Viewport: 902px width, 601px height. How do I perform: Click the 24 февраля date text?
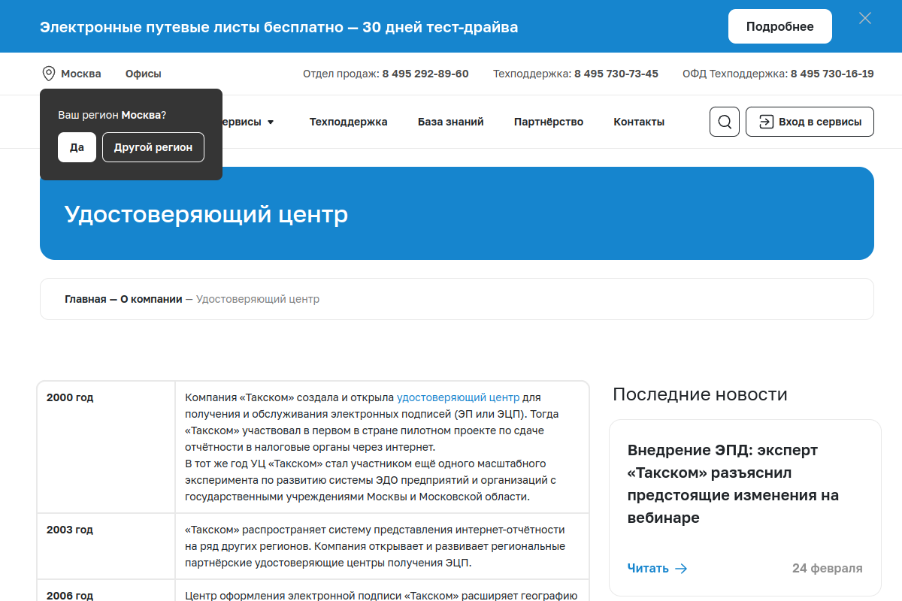tap(828, 569)
